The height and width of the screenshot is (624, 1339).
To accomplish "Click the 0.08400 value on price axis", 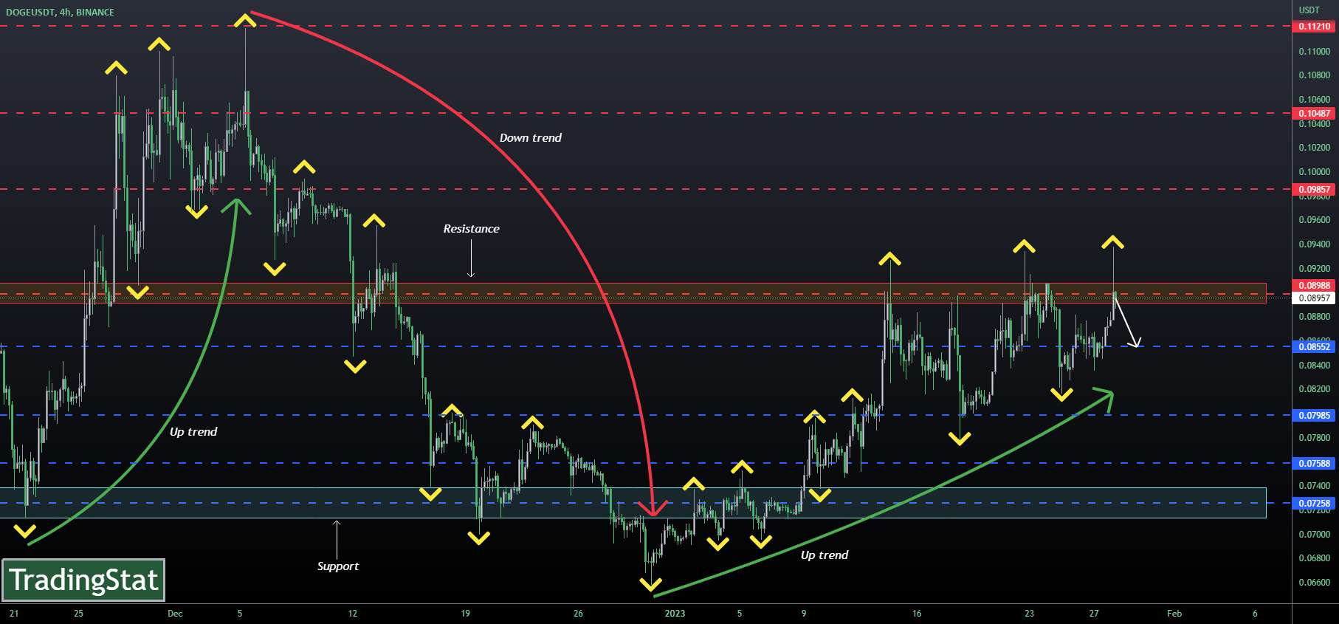I will [x=1315, y=366].
